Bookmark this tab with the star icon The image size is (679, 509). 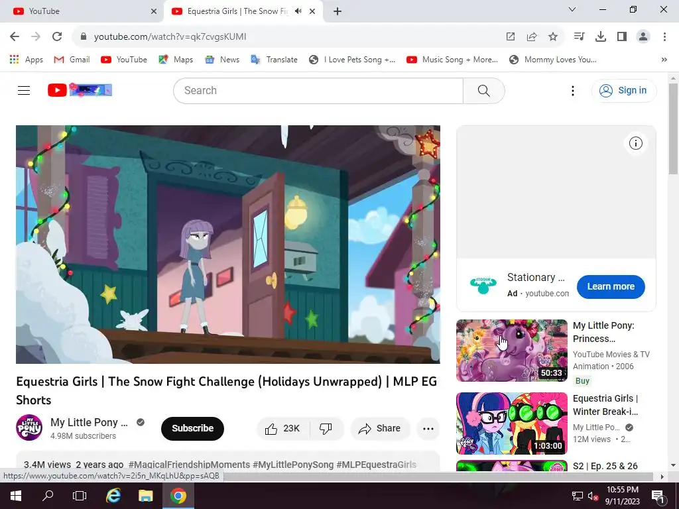pos(553,37)
